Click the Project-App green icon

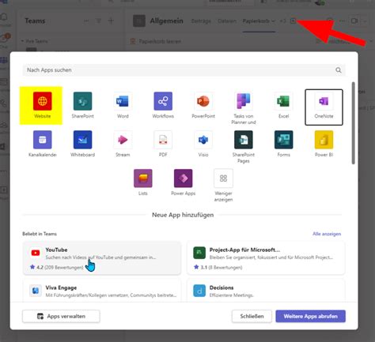(199, 253)
